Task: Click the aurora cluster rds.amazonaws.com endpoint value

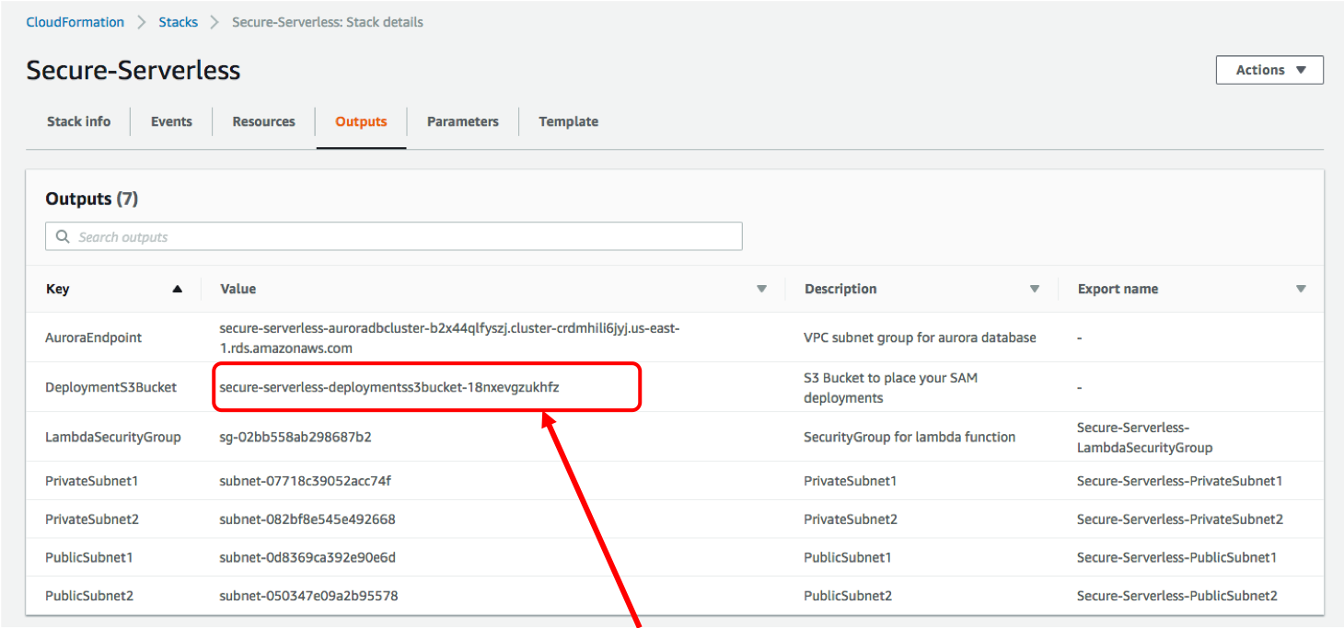Action: pyautogui.click(x=449, y=337)
